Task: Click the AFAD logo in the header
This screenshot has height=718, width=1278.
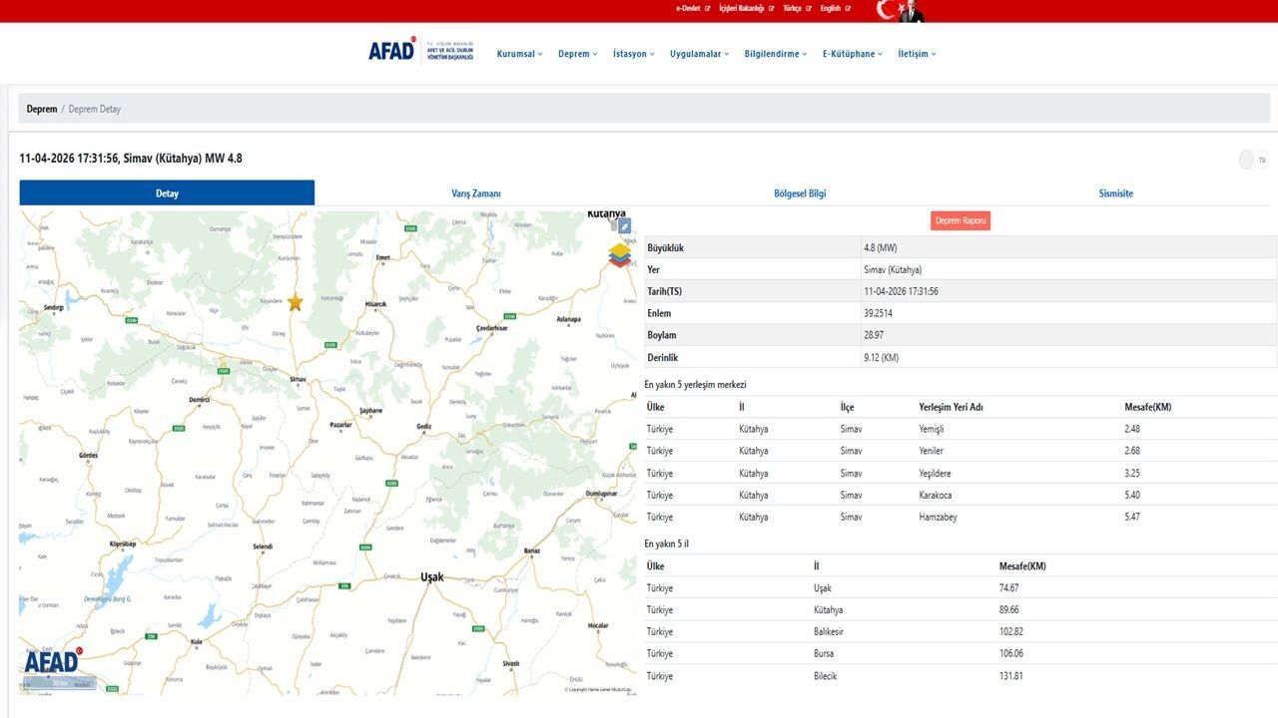Action: 391,51
